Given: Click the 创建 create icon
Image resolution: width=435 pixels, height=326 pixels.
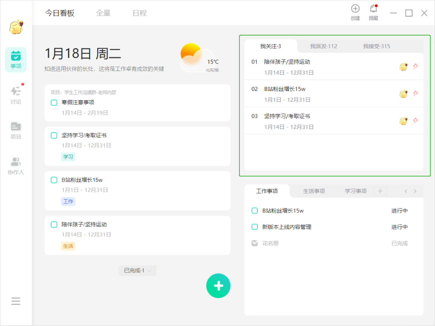Looking at the screenshot, I should pos(355,12).
